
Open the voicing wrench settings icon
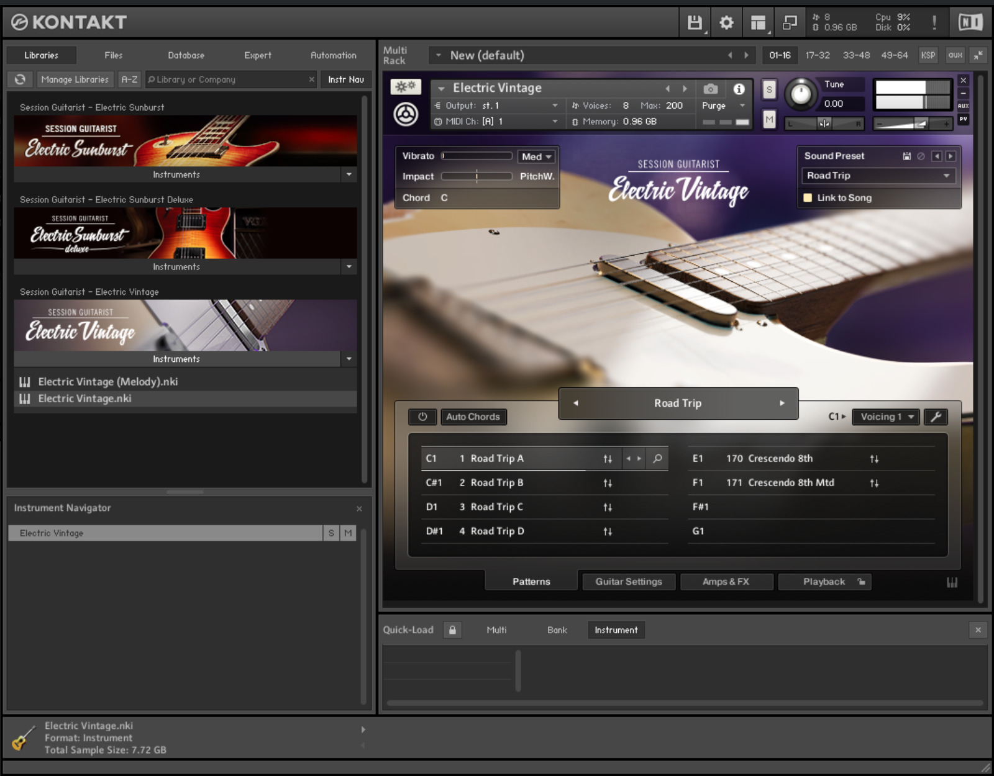tap(936, 417)
